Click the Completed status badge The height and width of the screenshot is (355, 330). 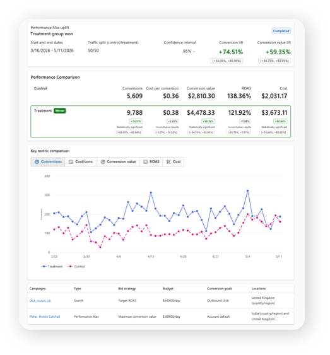[x=281, y=31]
